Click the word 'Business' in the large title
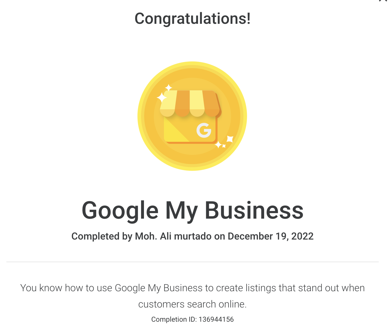388x331 pixels. tap(254, 210)
